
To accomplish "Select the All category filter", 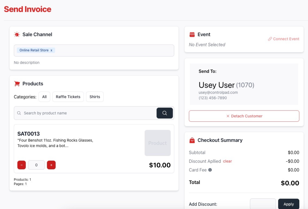I will (x=44, y=97).
